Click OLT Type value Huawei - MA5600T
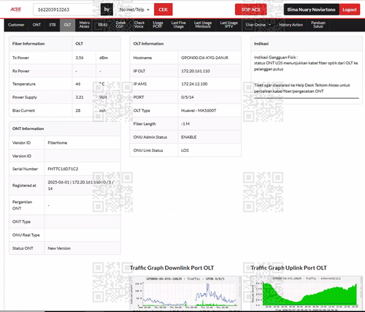Viewport: 365px width, 312px height. [199, 110]
